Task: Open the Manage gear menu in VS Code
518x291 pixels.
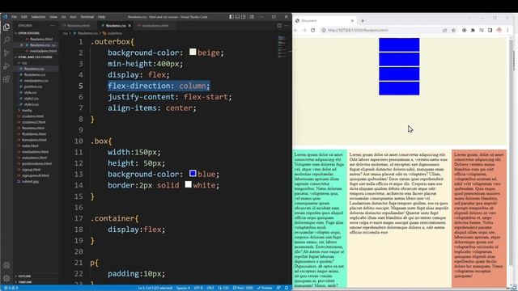Action: [x=6, y=278]
